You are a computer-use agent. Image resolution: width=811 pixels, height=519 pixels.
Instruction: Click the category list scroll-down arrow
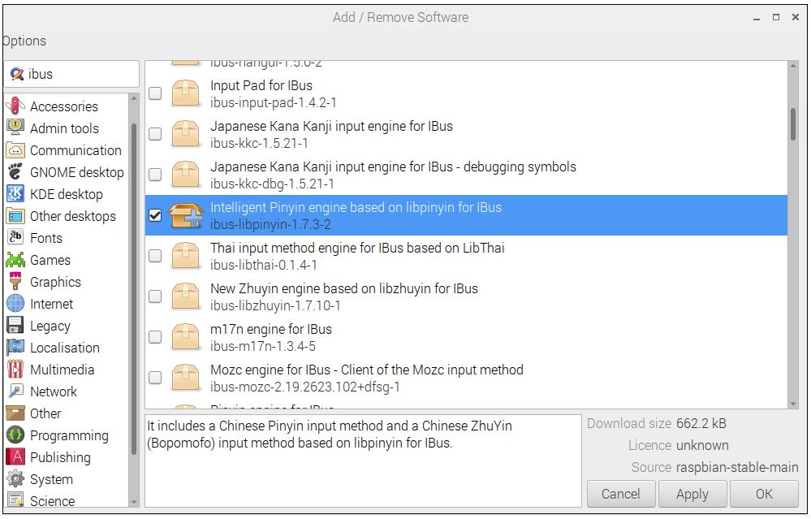point(134,502)
